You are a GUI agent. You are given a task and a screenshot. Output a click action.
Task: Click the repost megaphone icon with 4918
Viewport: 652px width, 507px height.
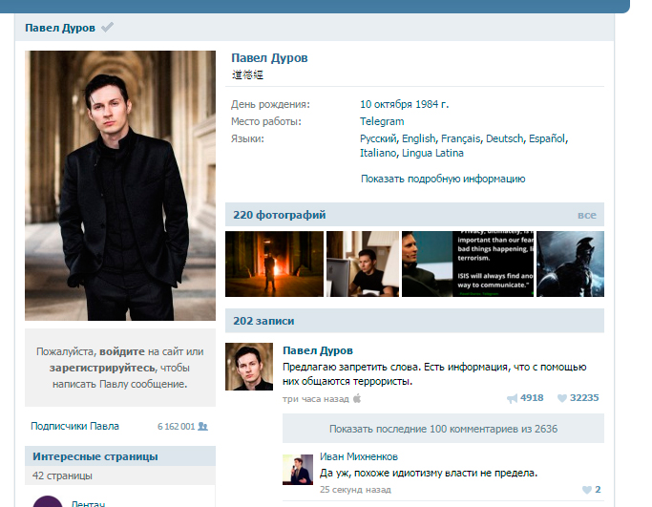tap(512, 398)
